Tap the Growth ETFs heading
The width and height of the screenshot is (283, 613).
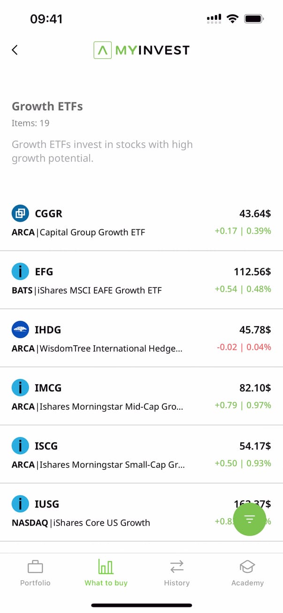[47, 107]
